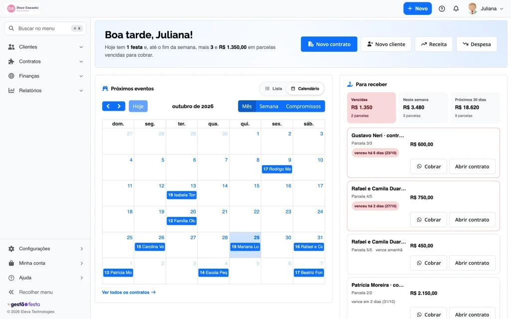Screen dimensions: 511x319
Task: Click the Finanças target icon
Action: pyautogui.click(x=11, y=76)
